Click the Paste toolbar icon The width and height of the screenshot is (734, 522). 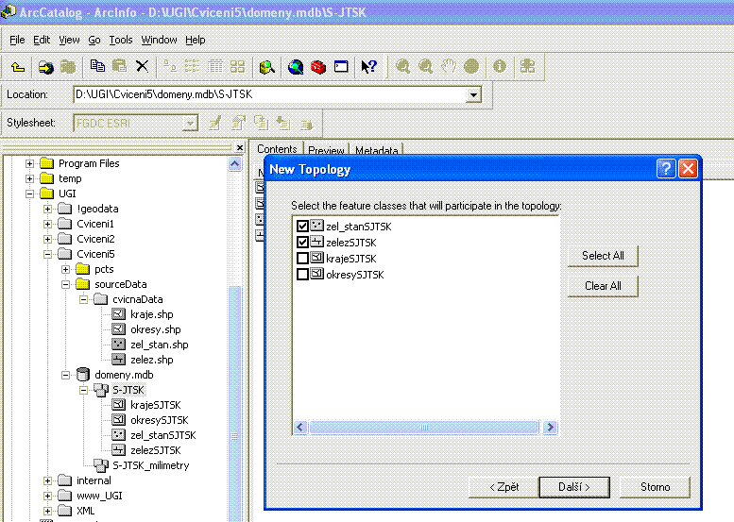coord(120,66)
